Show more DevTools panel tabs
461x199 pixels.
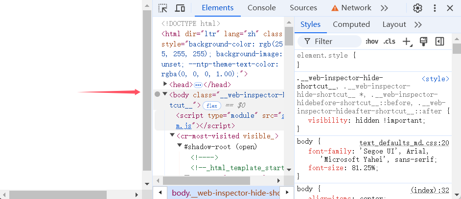coord(384,8)
